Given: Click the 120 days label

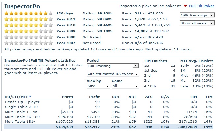Looking at the screenshot, I should pyautogui.click(x=65, y=13).
